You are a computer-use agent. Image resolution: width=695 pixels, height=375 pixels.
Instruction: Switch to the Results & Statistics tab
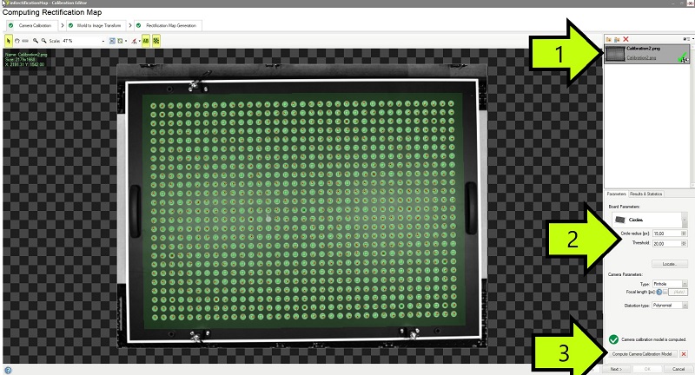pos(645,194)
